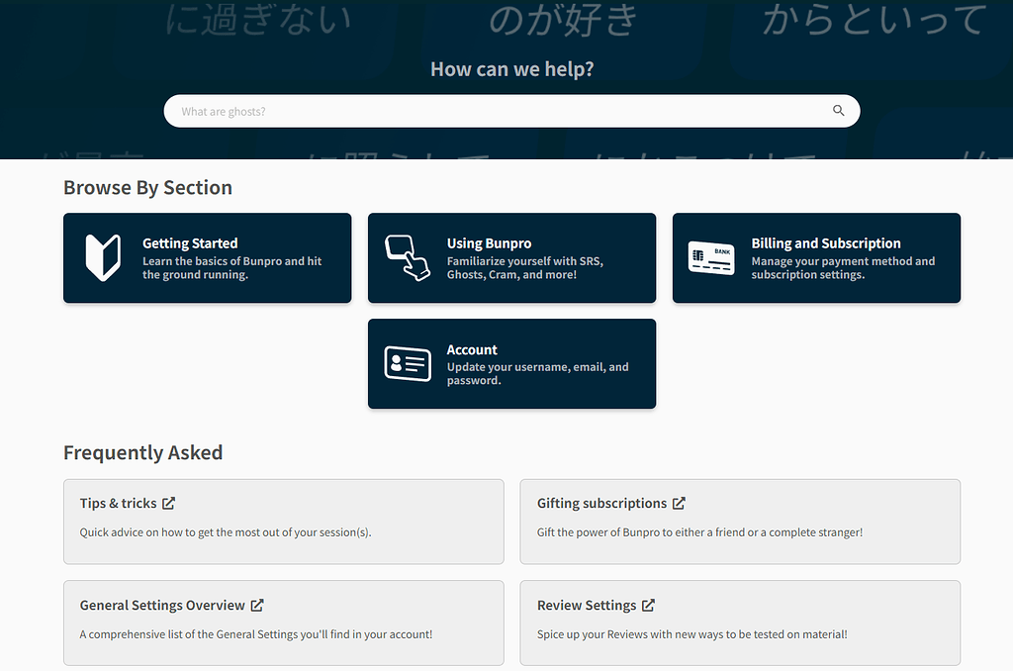Screen dimensions: 1013x671
Task: Click the external link icon by Review Settings
Action: click(x=648, y=605)
